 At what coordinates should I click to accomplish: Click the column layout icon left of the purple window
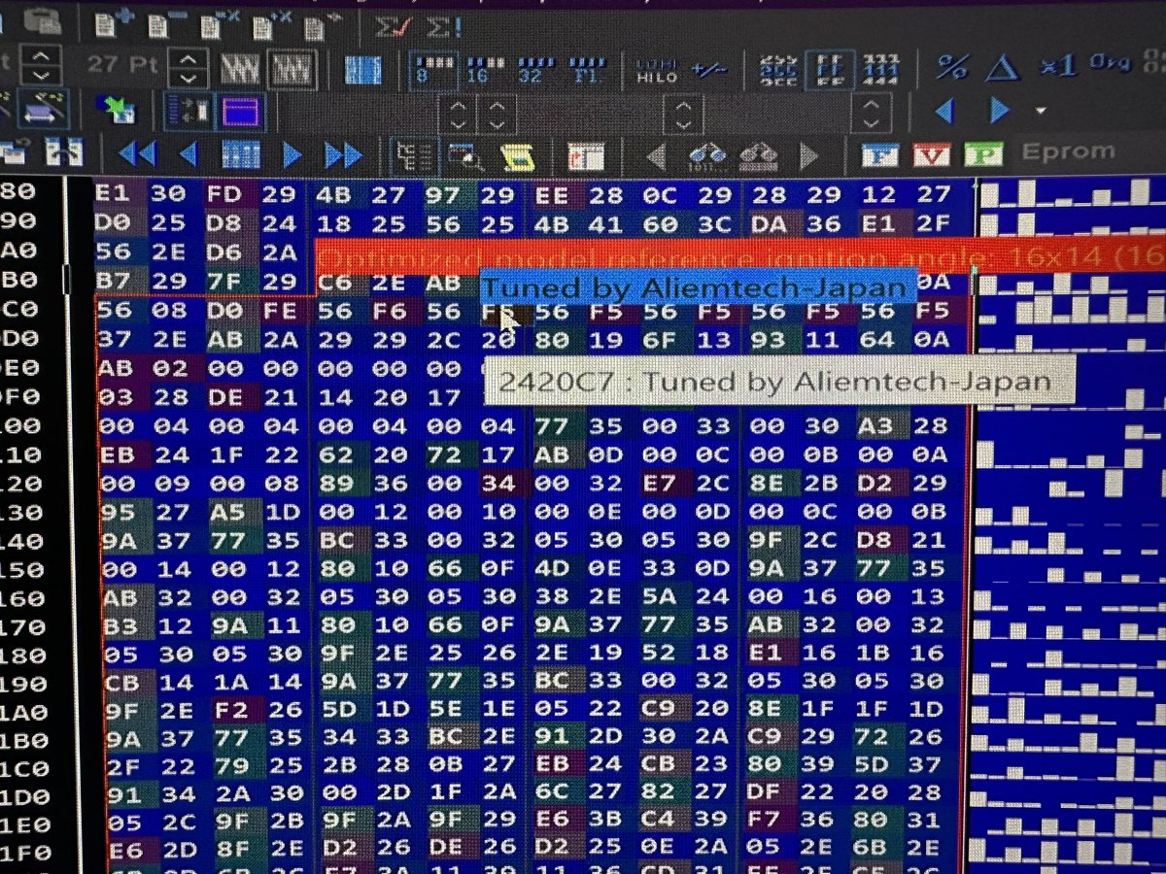point(189,112)
